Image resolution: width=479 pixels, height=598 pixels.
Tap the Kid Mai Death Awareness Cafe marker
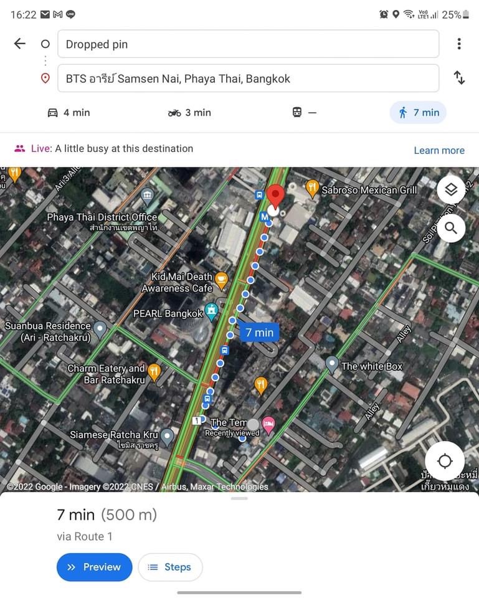pos(222,281)
